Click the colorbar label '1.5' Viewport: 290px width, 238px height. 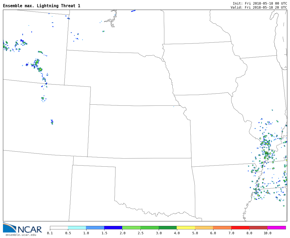coord(104,233)
